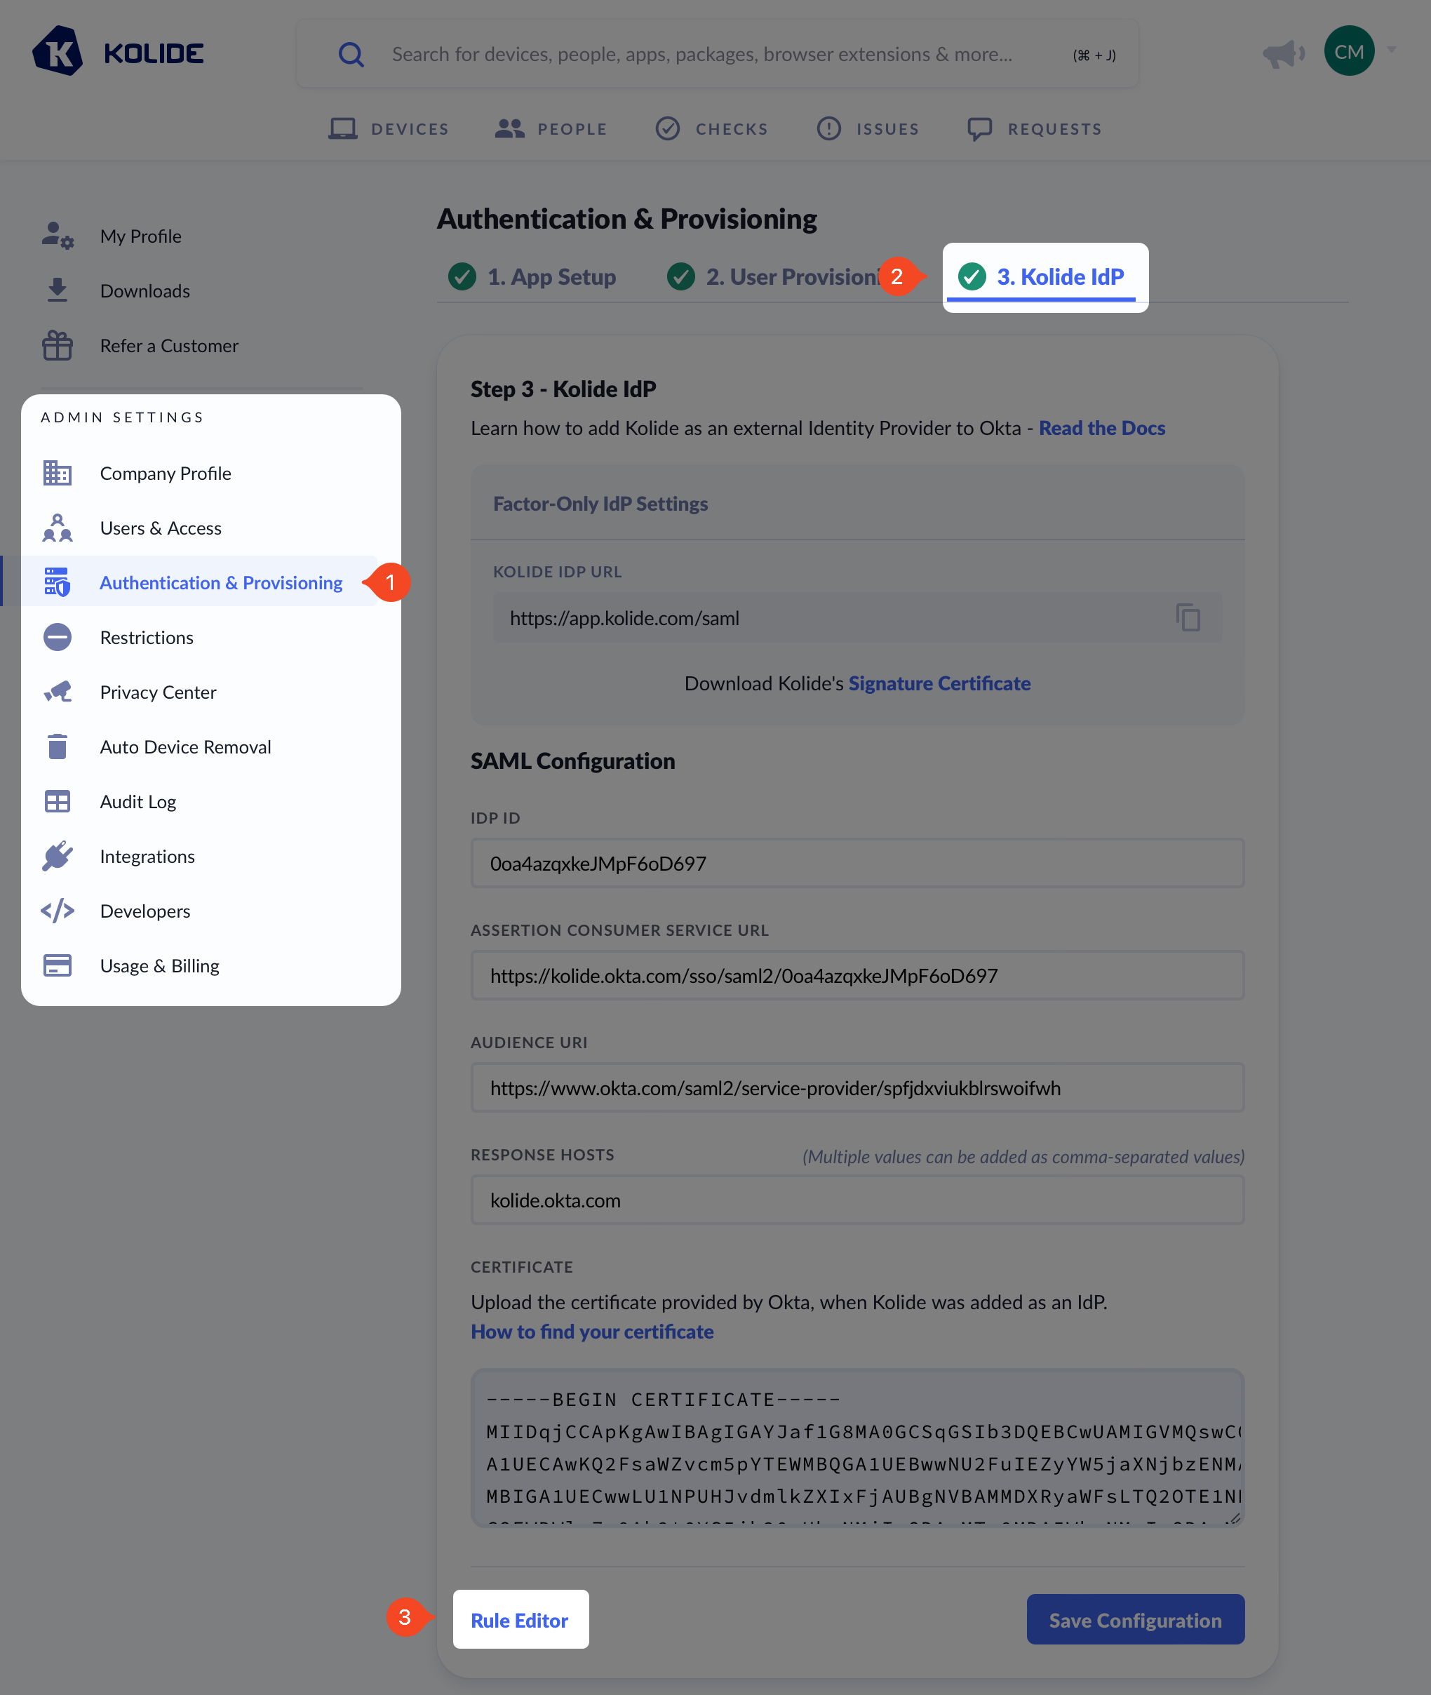Click the Company Profile building icon
1431x1695 pixels.
coord(58,473)
